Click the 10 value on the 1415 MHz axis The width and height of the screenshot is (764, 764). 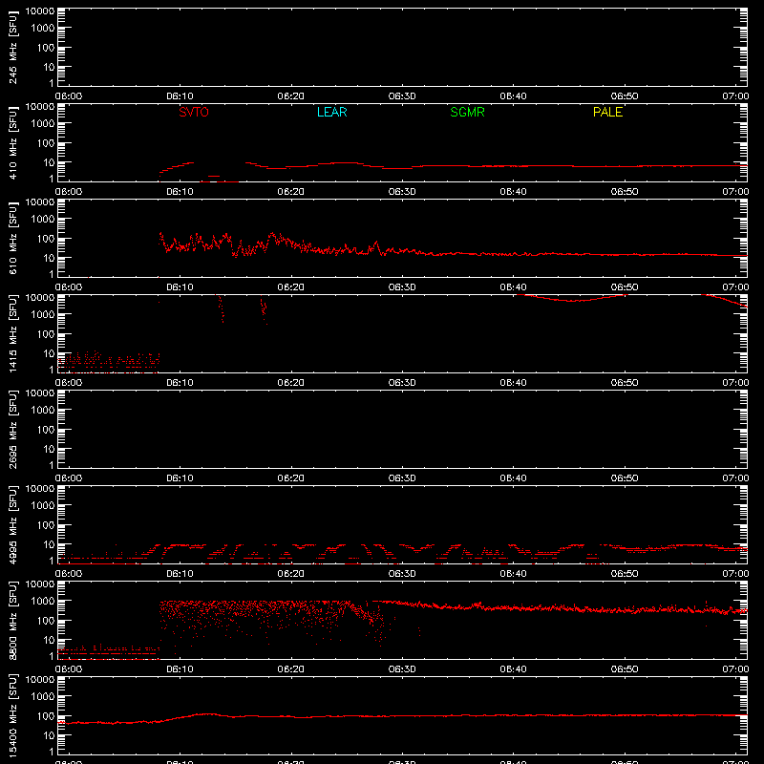click(x=49, y=353)
